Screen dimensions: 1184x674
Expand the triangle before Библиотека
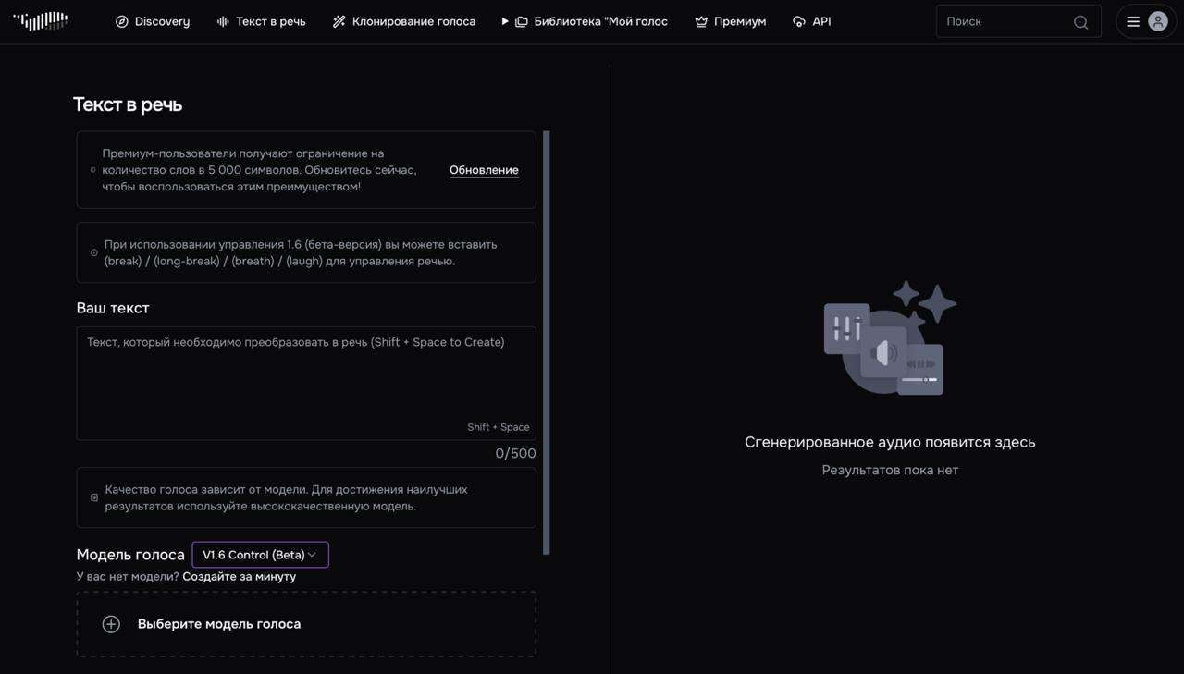pos(505,21)
